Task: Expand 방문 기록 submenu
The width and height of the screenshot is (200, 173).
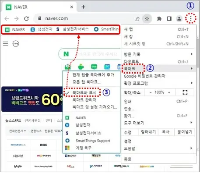Action: click(x=158, y=54)
